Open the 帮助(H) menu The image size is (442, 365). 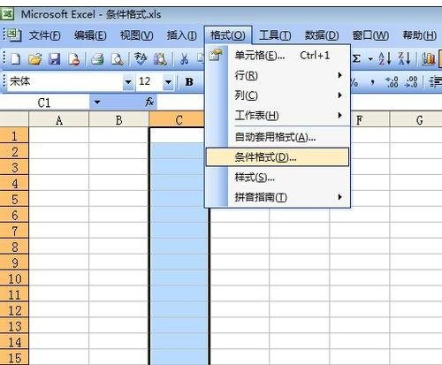[x=420, y=35]
